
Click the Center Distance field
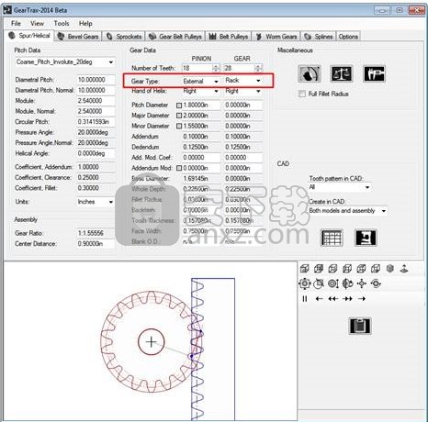pyautogui.click(x=96, y=244)
